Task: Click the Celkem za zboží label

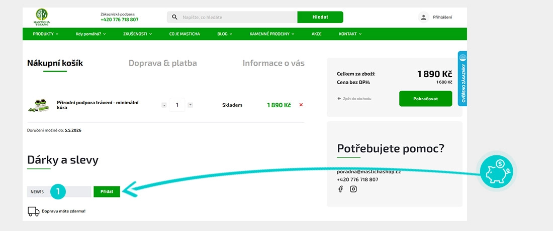Action: tap(356, 74)
